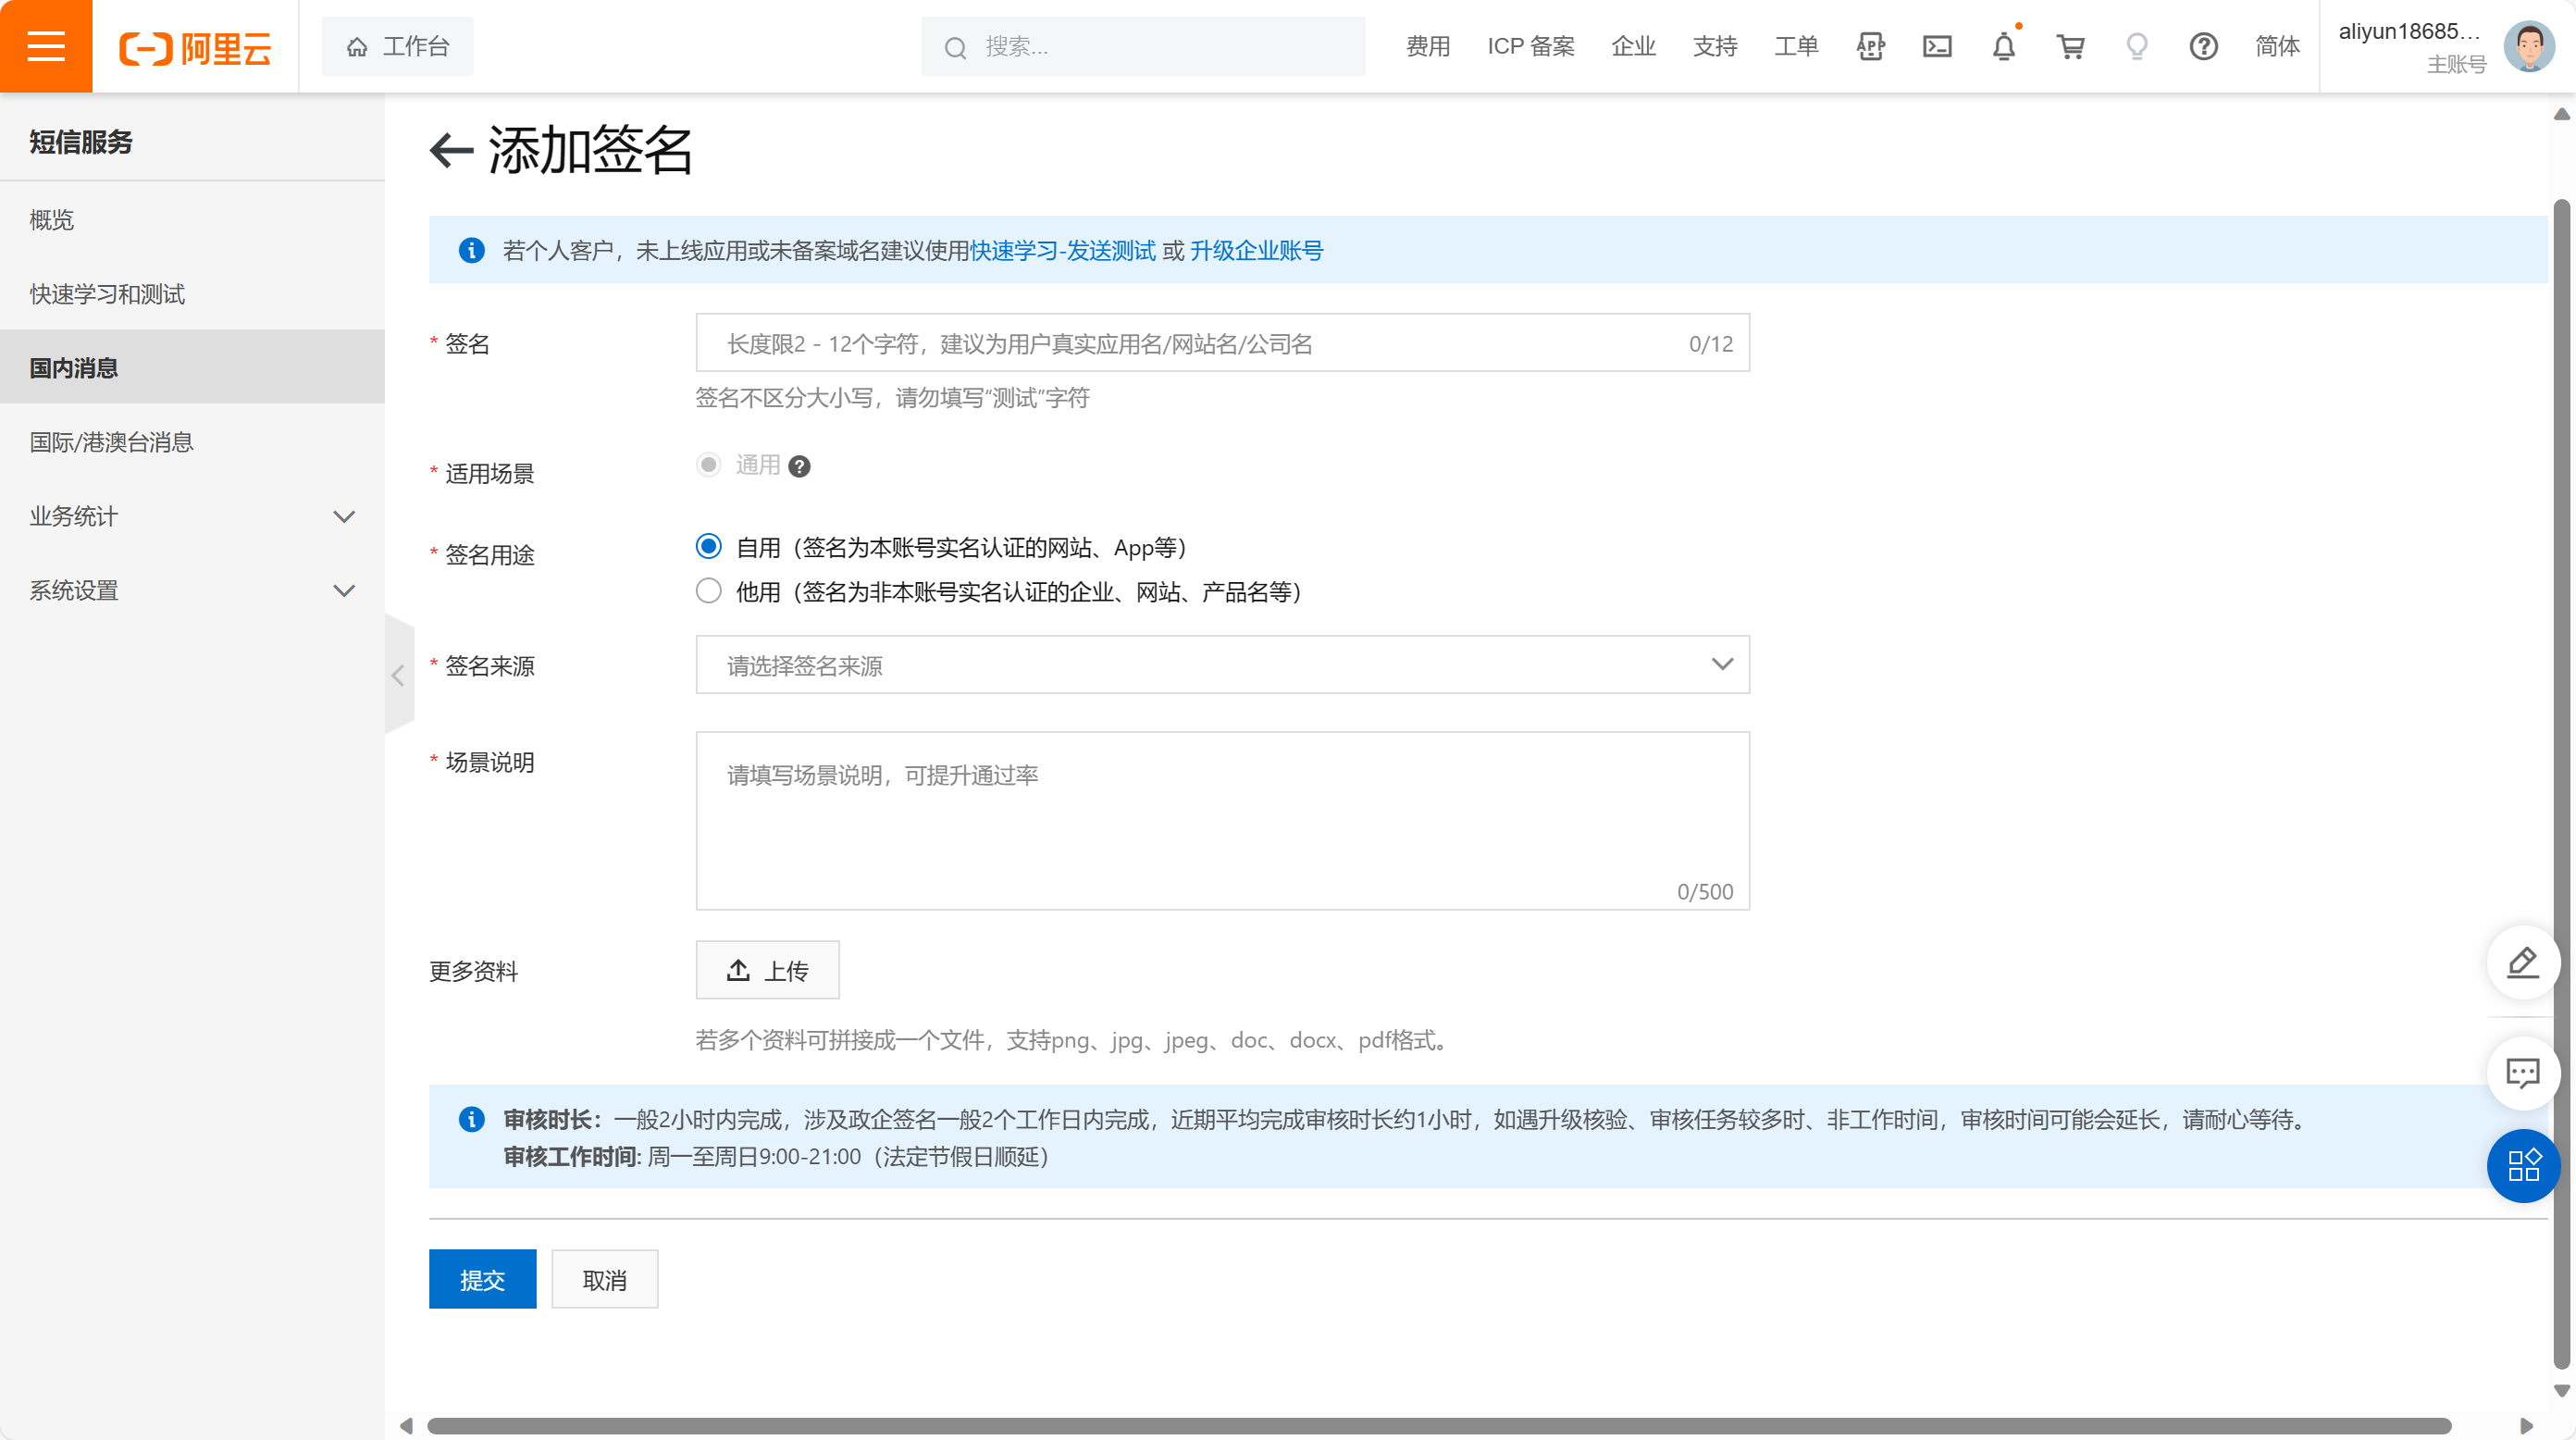Image resolution: width=2576 pixels, height=1440 pixels.
Task: Follow the 升级企业账号 link
Action: 1256,250
